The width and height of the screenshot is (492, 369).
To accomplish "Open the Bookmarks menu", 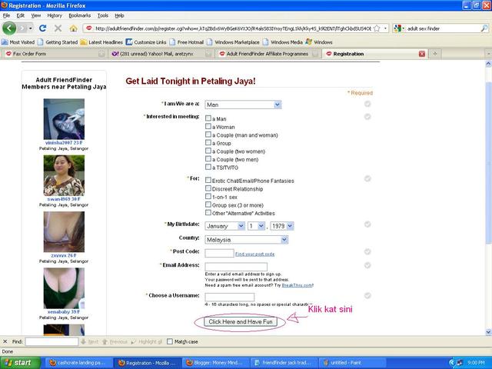I will [x=80, y=15].
